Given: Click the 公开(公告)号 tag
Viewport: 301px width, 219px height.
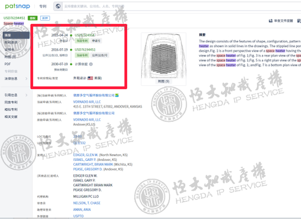Looking at the screenshot, I should (x=100, y=55).
